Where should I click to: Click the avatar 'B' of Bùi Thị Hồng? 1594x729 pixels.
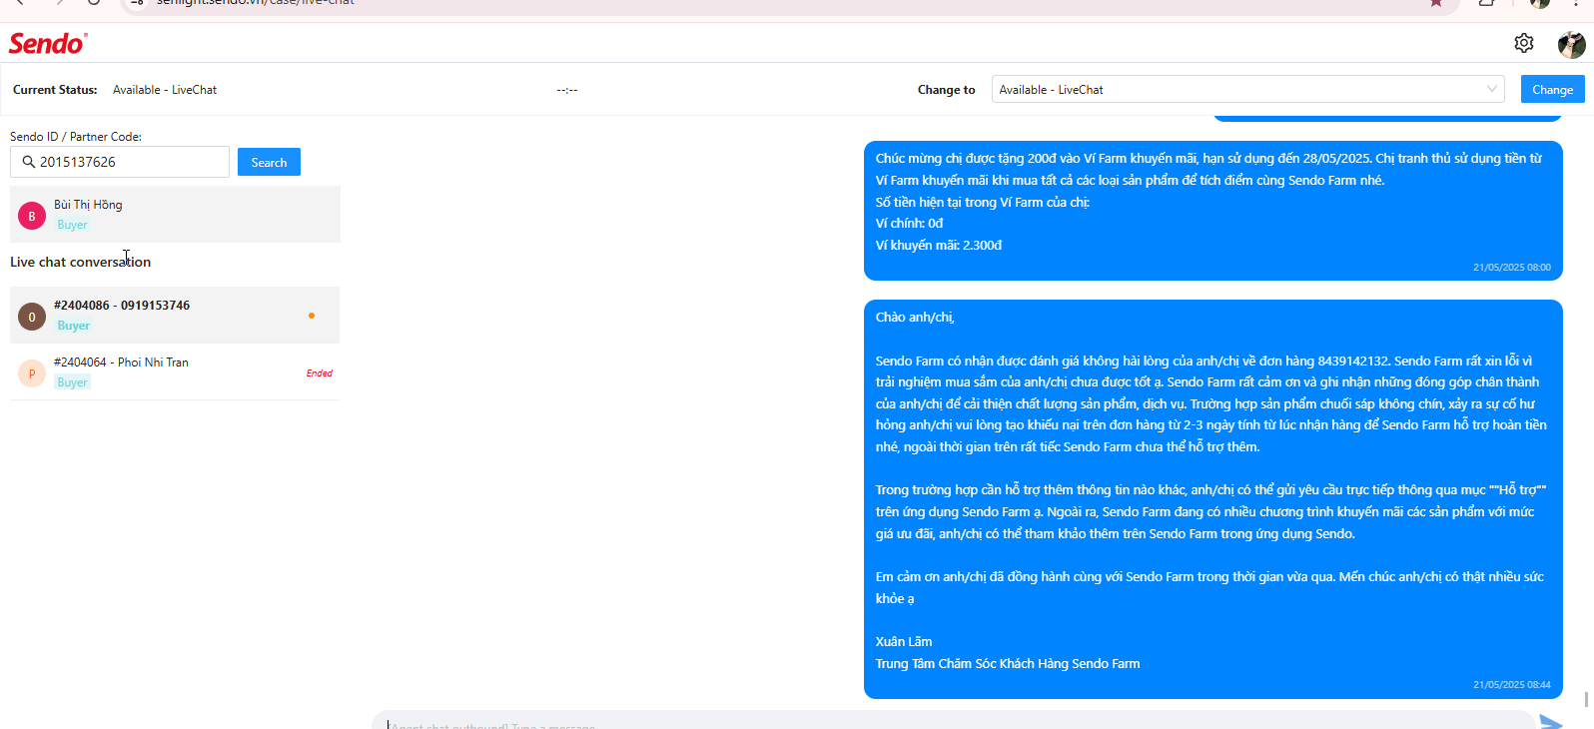pyautogui.click(x=32, y=216)
